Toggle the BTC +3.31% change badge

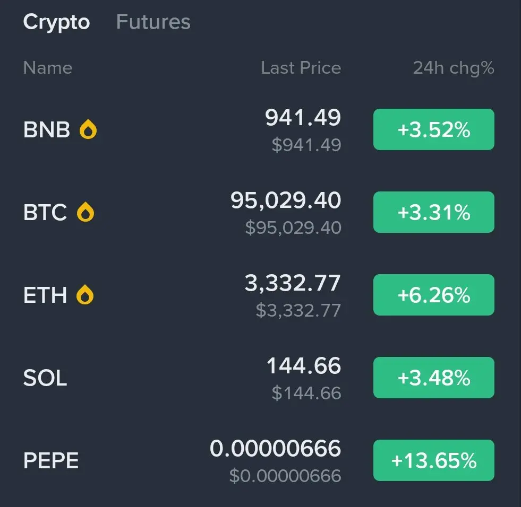coord(433,212)
